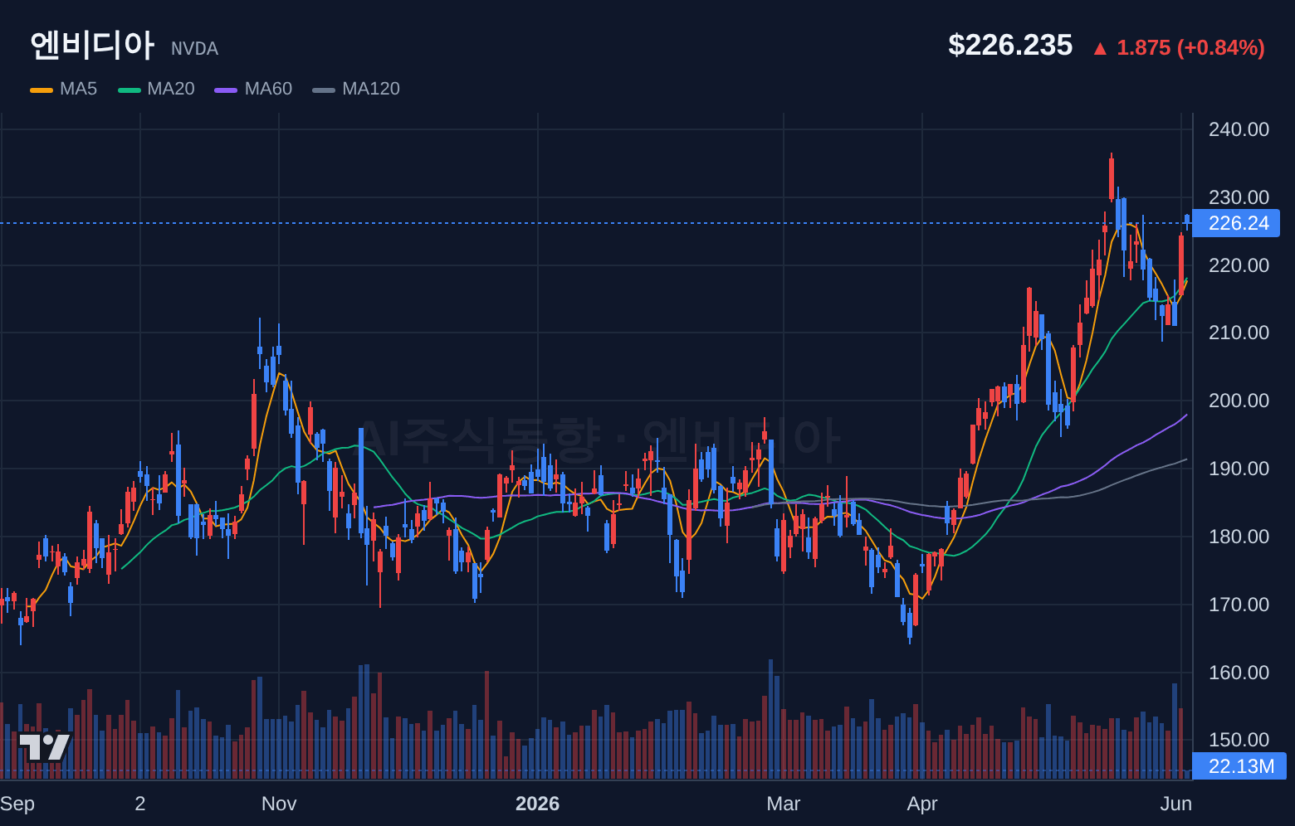Click the MA5 orange legend swatch
Viewport: 1295px width, 826px height.
tap(42, 90)
